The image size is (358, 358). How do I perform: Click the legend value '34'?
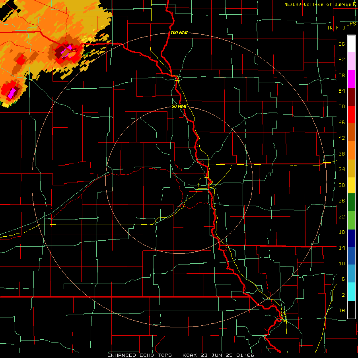[x=342, y=169]
